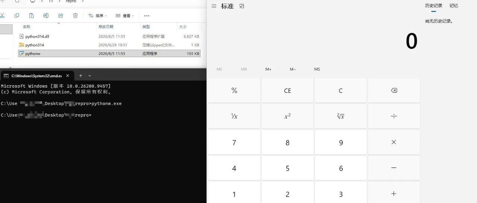Click the date 2026/9/29 19:51
The image size is (477, 203).
coord(113,45)
